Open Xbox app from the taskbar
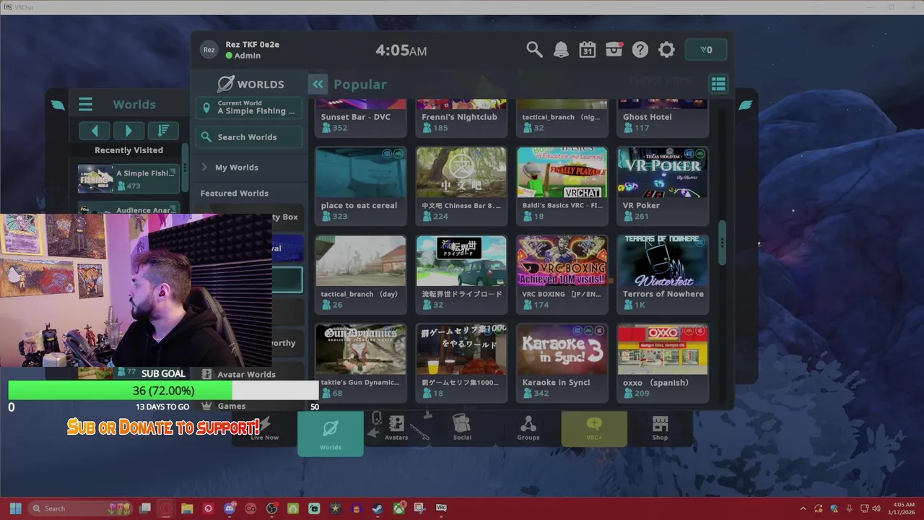The height and width of the screenshot is (520, 924). coord(398,508)
